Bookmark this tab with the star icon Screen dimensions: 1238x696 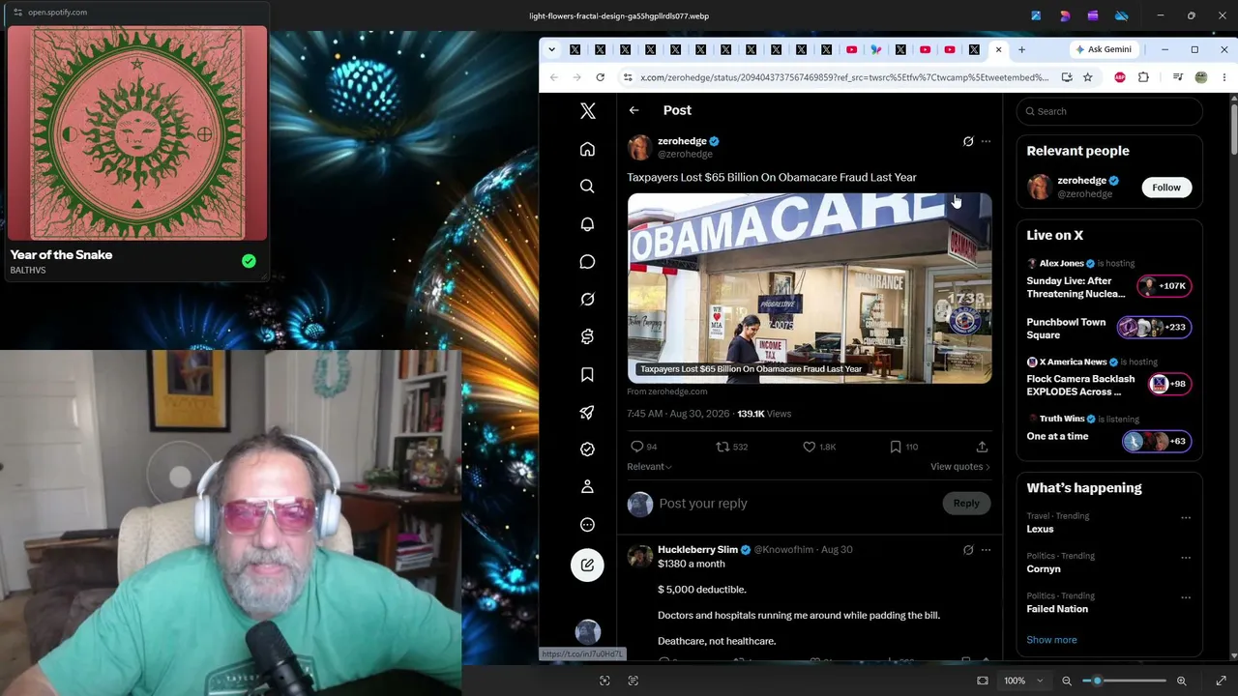(x=1088, y=77)
